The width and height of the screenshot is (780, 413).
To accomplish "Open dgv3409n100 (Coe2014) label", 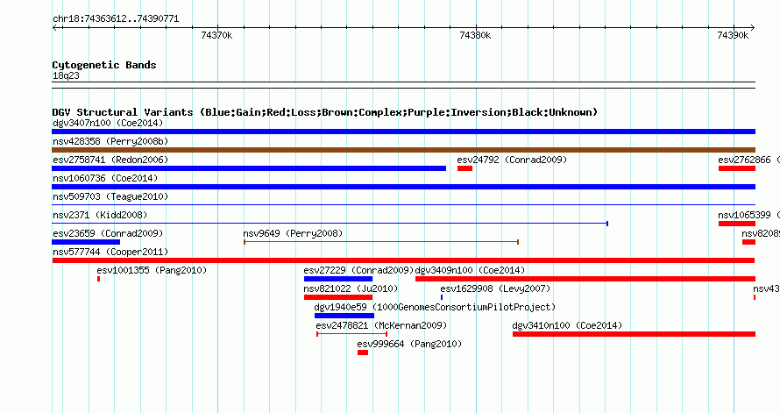I will point(470,270).
